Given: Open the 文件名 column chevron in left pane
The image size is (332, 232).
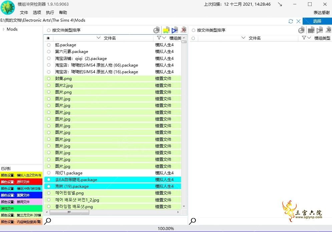Looking at the screenshot, I should [x=98, y=38].
